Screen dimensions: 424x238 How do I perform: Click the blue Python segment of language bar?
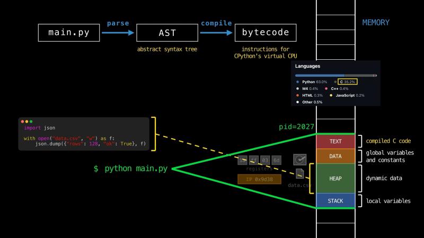320,76
